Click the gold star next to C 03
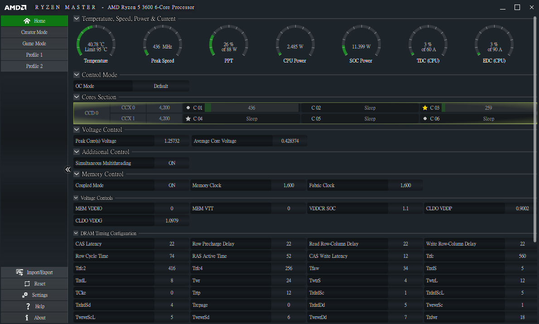 425,108
